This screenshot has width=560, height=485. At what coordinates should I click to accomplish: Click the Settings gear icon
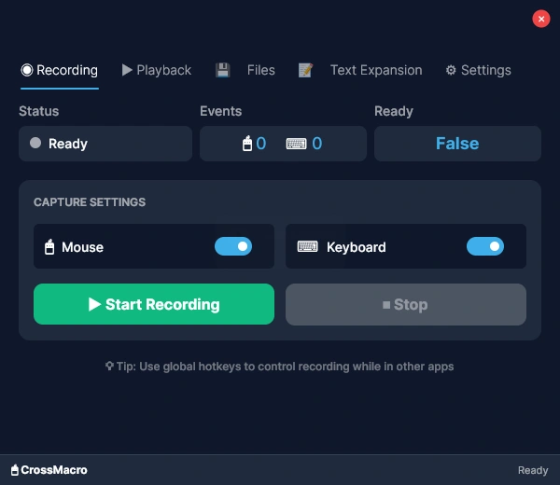click(x=451, y=70)
